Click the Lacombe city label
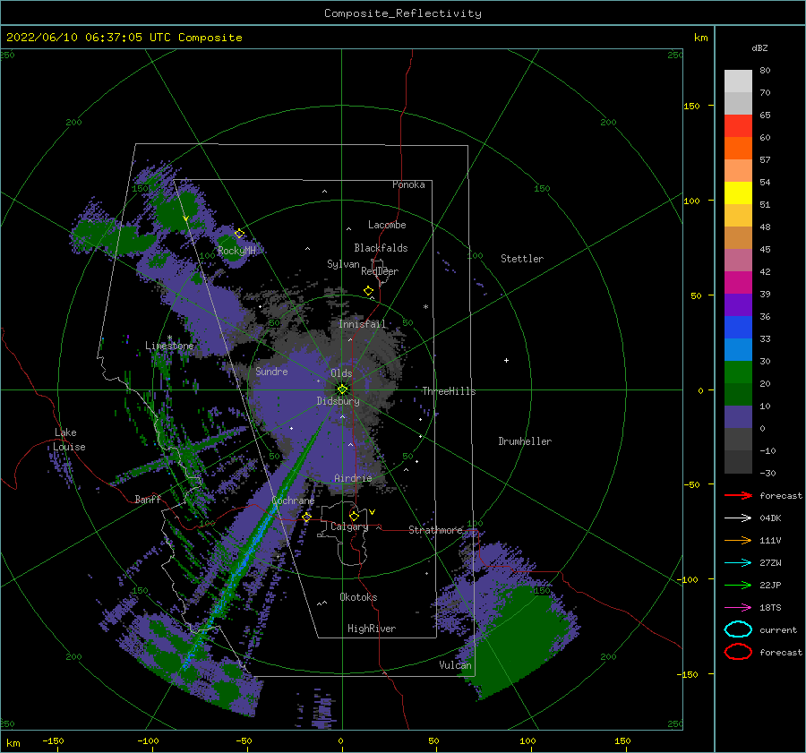Screen dimensions: 806x753 (387, 225)
